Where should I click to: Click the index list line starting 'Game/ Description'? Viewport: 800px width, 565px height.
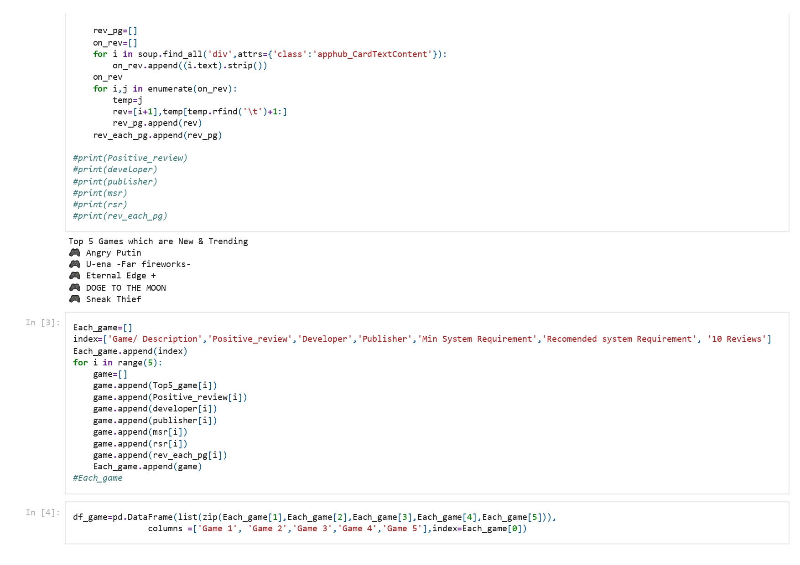pyautogui.click(x=422, y=339)
